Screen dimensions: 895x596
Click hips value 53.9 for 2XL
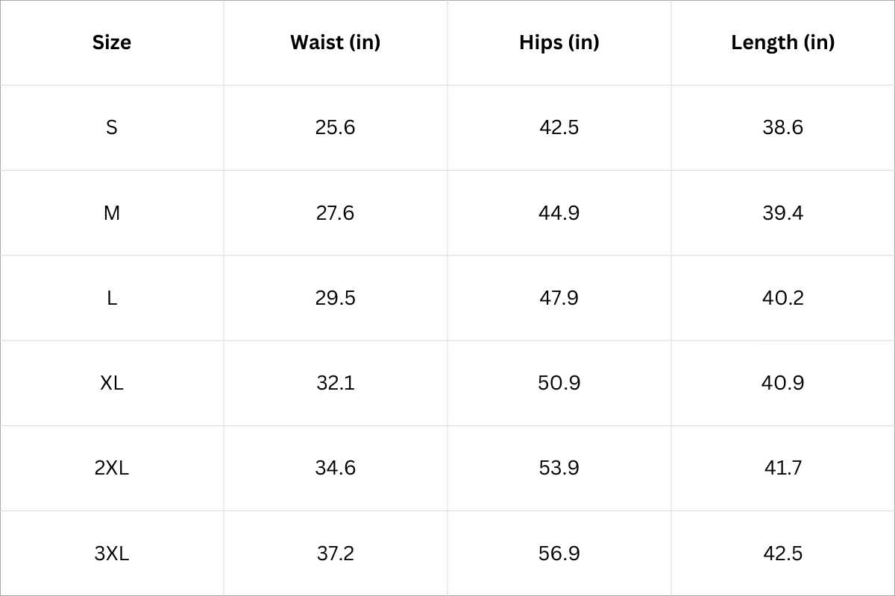(559, 468)
